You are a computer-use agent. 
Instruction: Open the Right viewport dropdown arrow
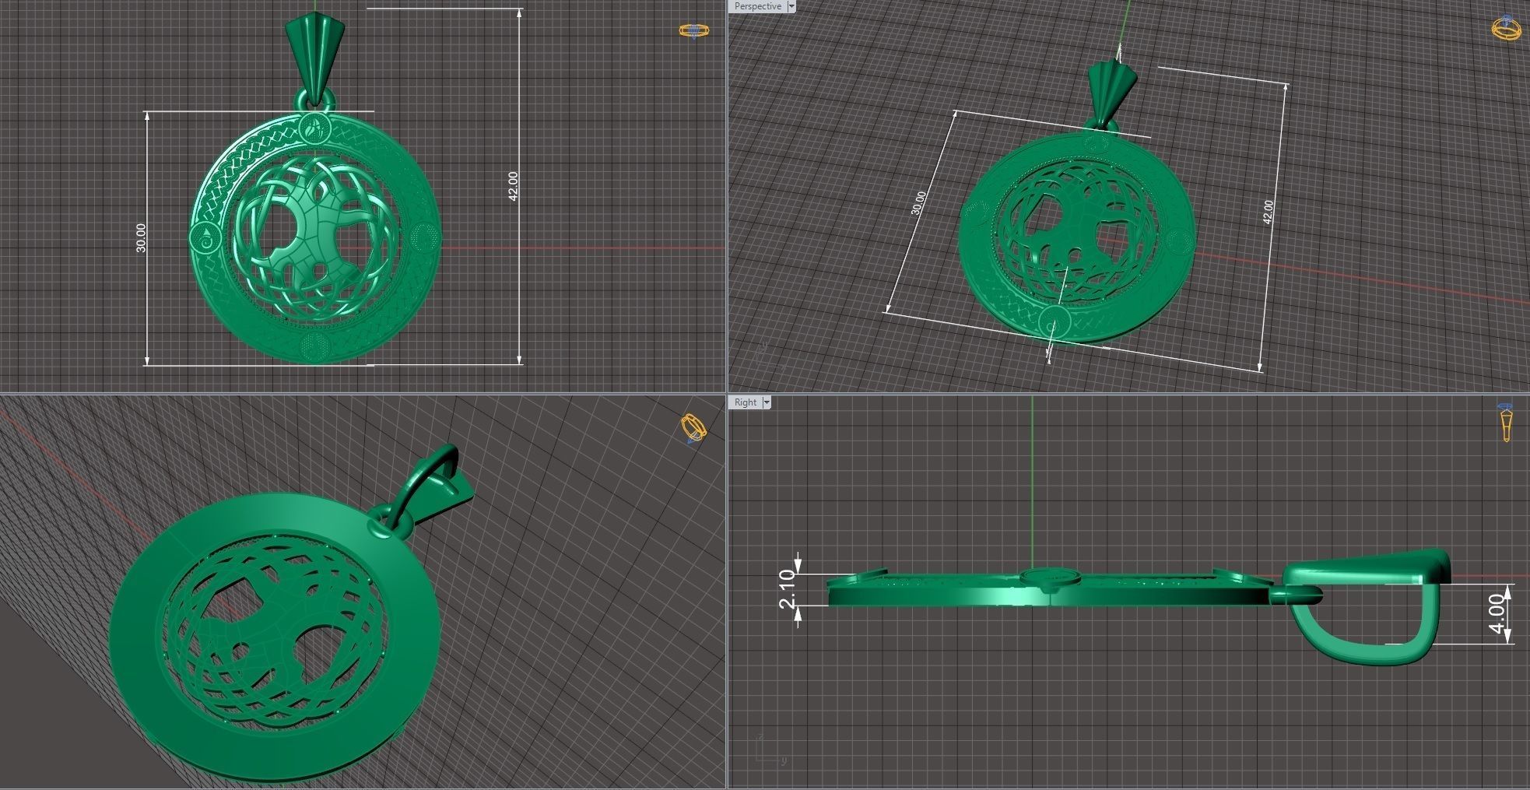click(767, 402)
